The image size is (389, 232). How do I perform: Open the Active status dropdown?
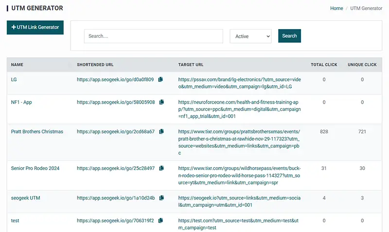[250, 36]
